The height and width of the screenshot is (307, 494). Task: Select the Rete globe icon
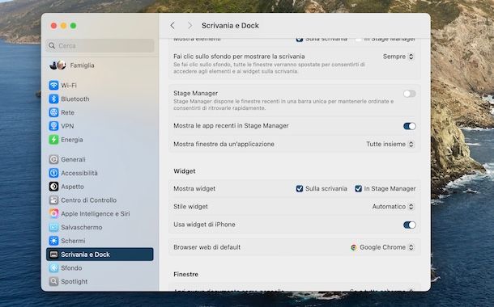[x=53, y=112]
